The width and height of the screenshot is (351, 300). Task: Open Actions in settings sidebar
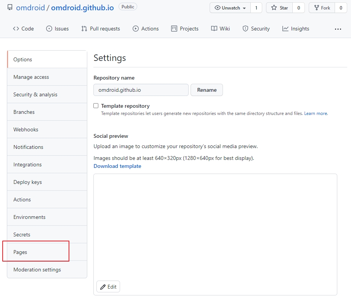point(47,199)
